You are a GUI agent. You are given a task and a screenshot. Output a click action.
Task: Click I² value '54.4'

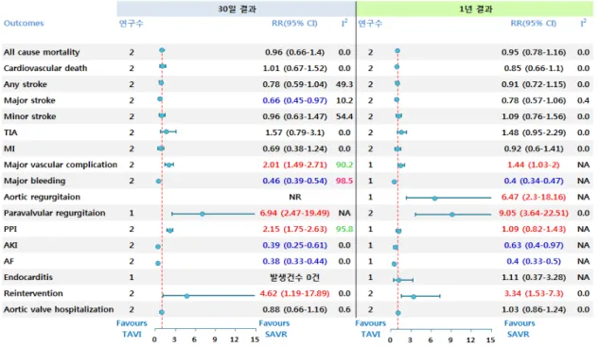pyautogui.click(x=344, y=116)
